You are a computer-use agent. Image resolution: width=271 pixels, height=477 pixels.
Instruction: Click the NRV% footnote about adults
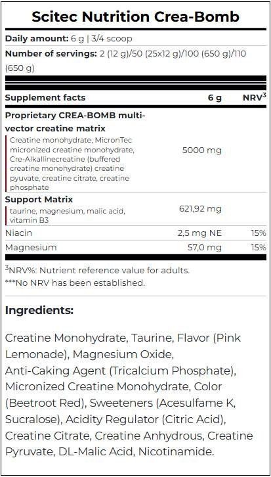(x=98, y=271)
